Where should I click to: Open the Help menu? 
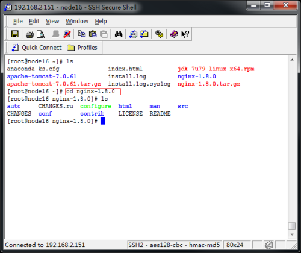101,21
